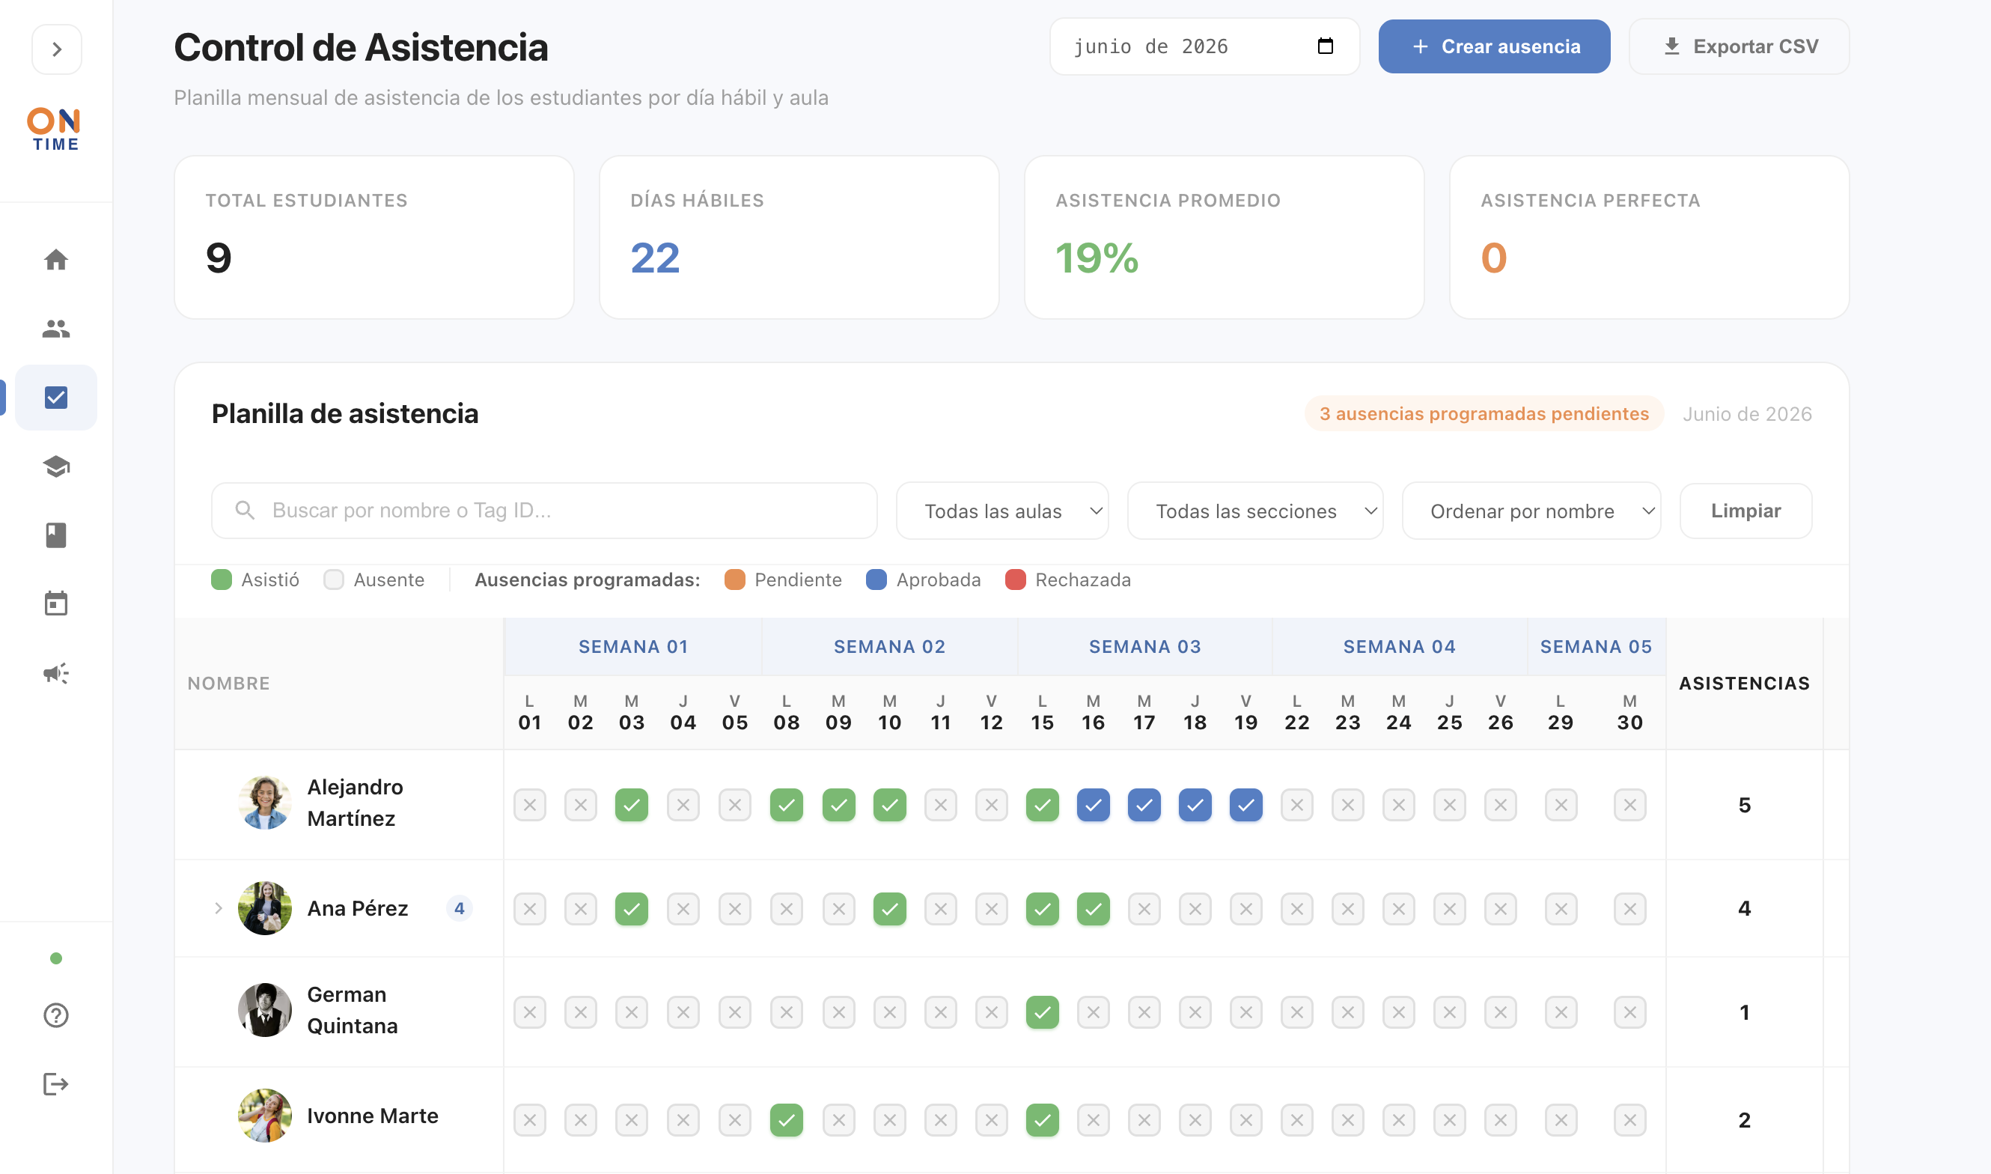Open the Todas las secciones dropdown

(x=1256, y=511)
